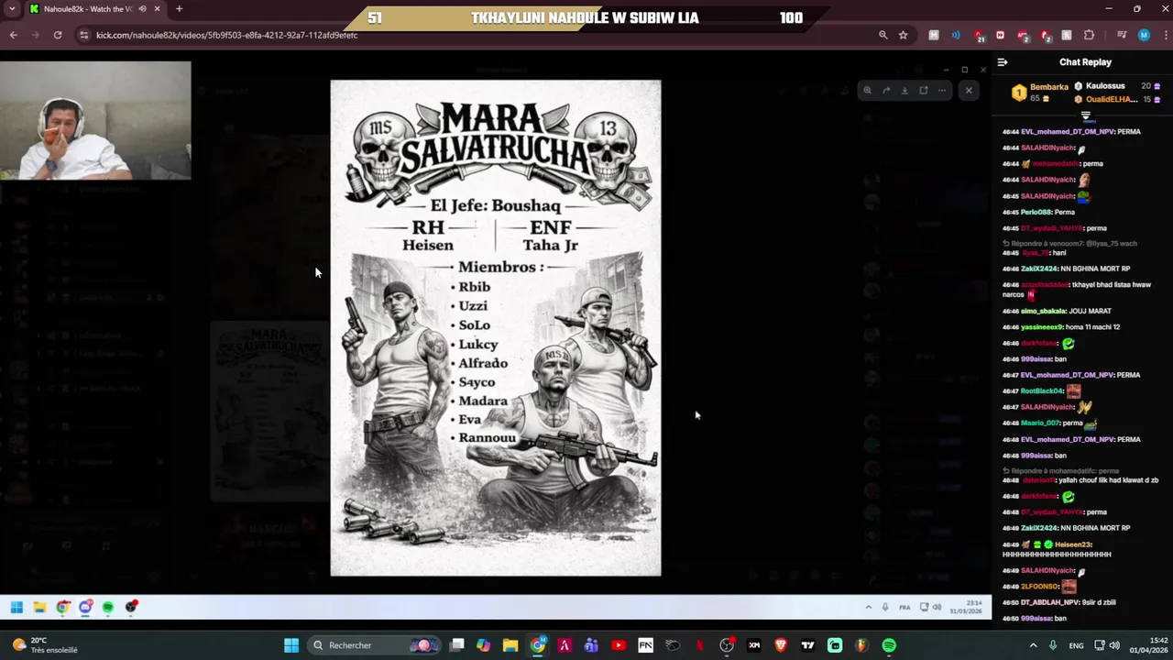Click the browser back arrow
This screenshot has height=660, width=1173.
[x=14, y=35]
